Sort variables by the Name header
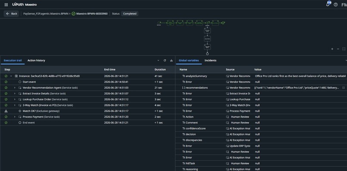Screen dimensions: 347x171 (x=183, y=69)
